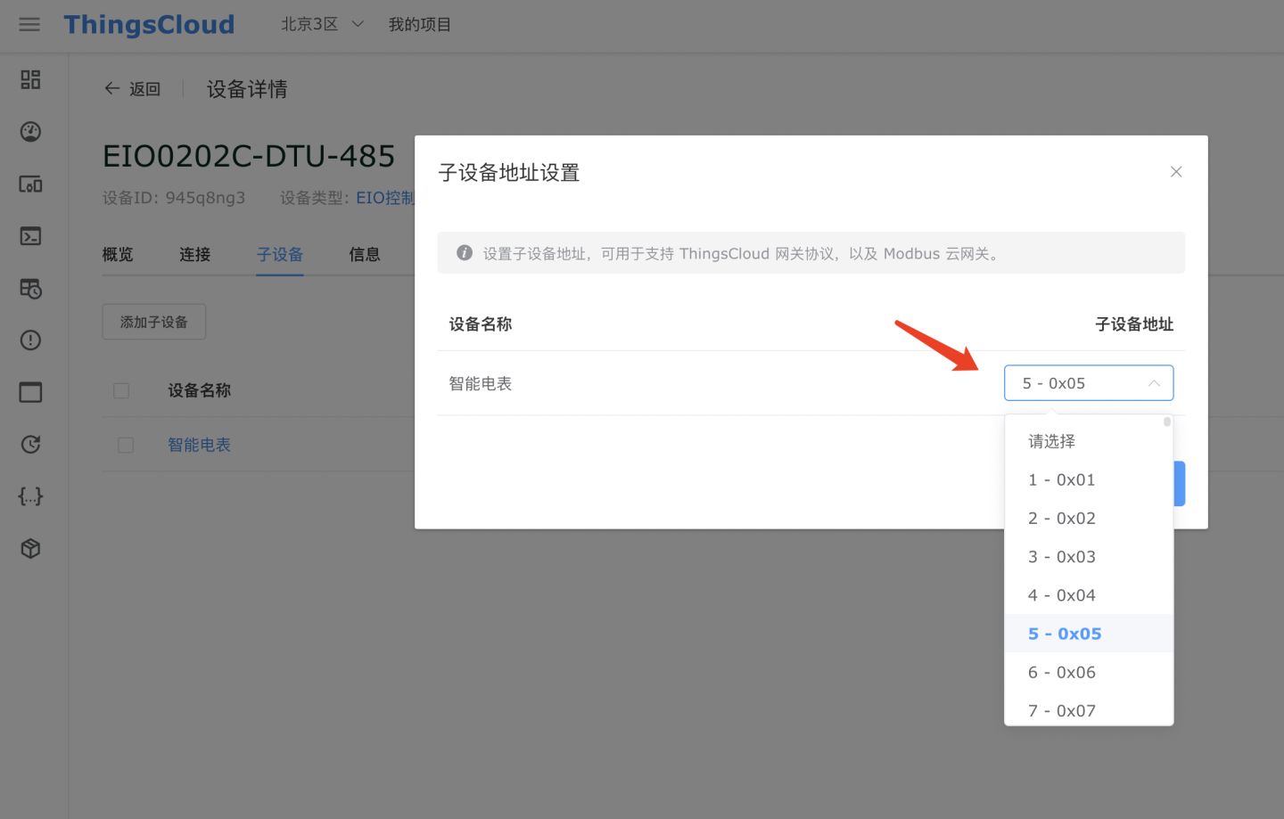The height and width of the screenshot is (819, 1284).
Task: Toggle the checkbox next to 智能电表
Action: (x=125, y=444)
